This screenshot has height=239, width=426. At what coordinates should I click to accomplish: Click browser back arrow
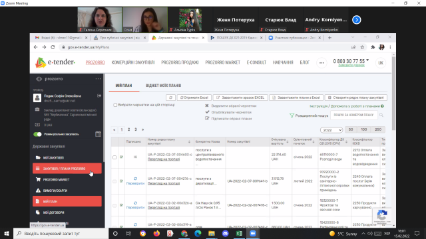point(35,47)
